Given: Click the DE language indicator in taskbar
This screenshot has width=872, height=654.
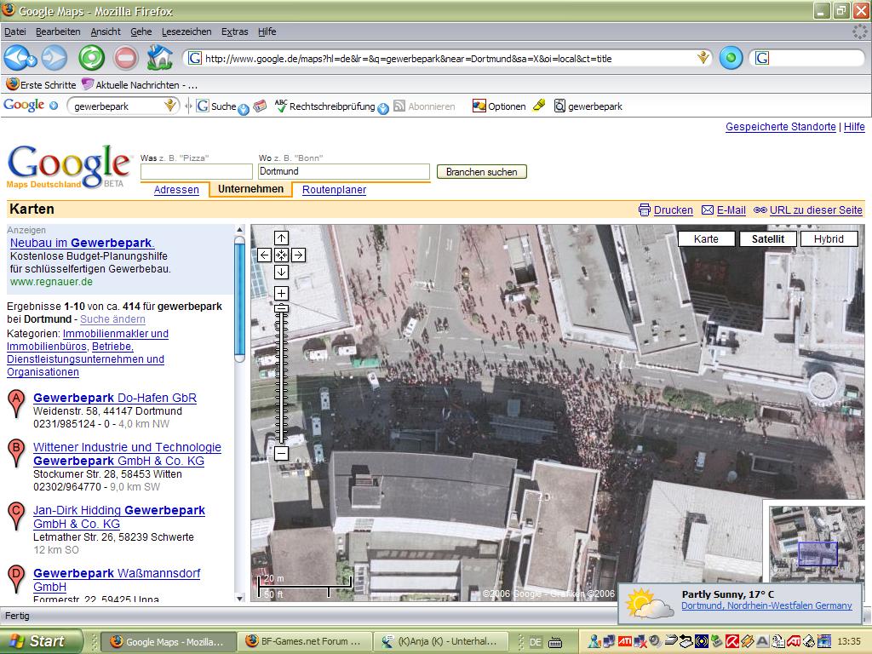Looking at the screenshot, I should point(536,642).
